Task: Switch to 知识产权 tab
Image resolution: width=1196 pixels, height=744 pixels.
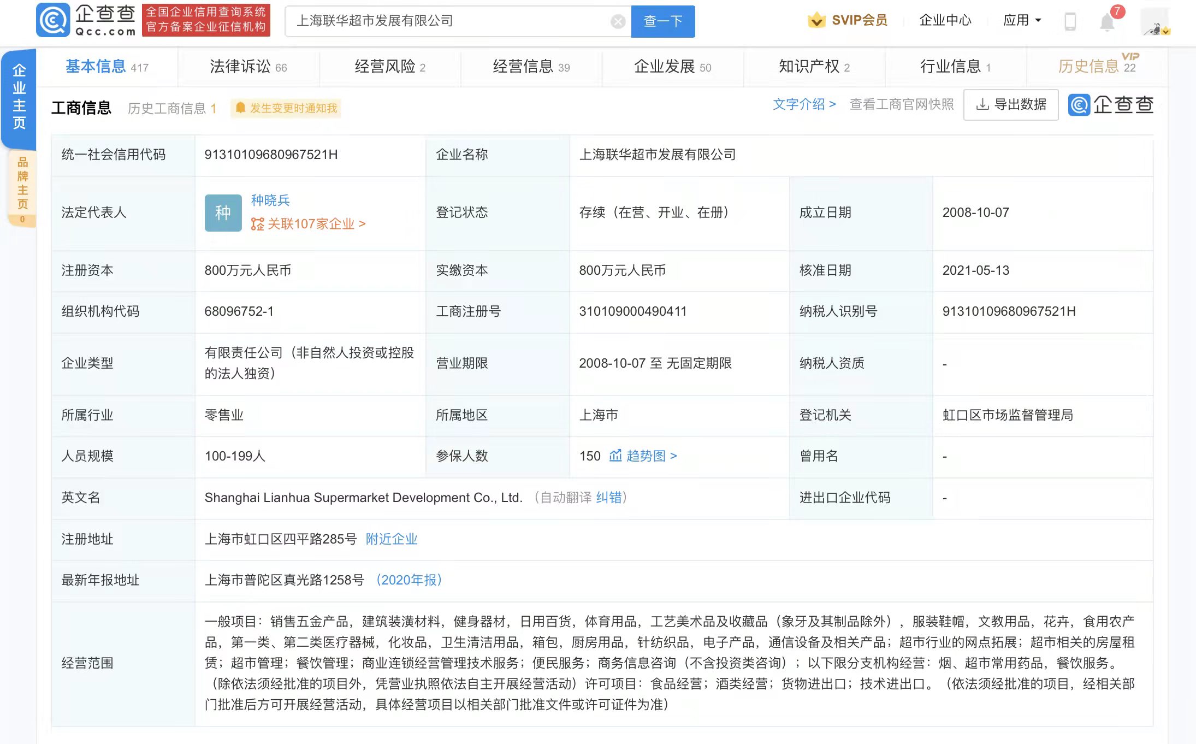Action: click(814, 67)
